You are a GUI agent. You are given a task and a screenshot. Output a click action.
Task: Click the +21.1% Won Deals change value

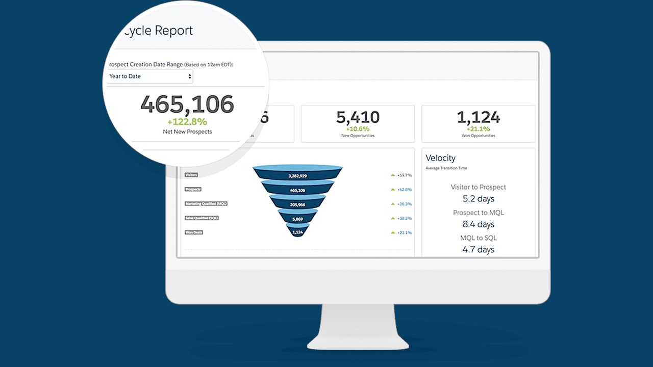[x=405, y=232]
